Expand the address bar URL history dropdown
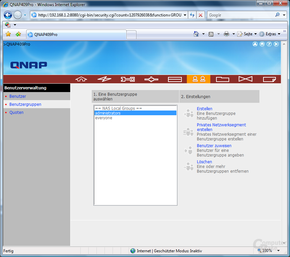This screenshot has width=290, height=257. [x=185, y=15]
